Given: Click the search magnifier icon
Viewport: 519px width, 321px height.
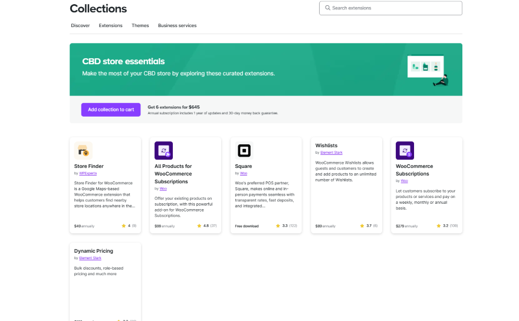Looking at the screenshot, I should coord(327,8).
